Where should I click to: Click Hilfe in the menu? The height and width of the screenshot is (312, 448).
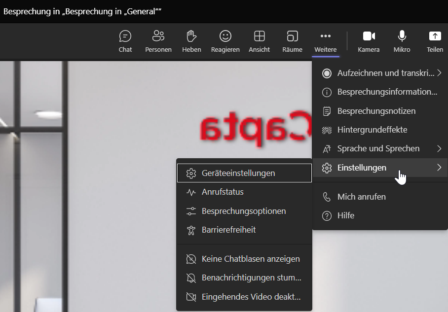[345, 215]
